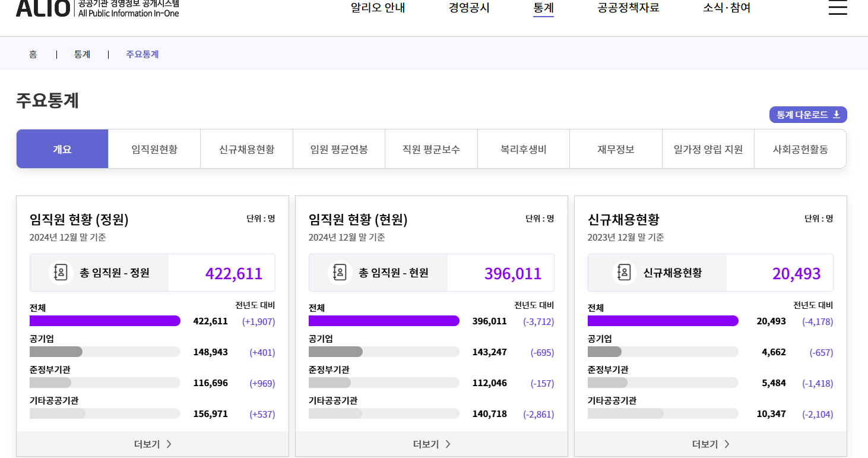868x458 pixels.
Task: Click the (+1,907) year-over-year change
Action: click(258, 321)
